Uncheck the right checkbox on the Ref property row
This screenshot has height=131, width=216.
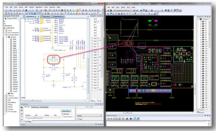98,71
